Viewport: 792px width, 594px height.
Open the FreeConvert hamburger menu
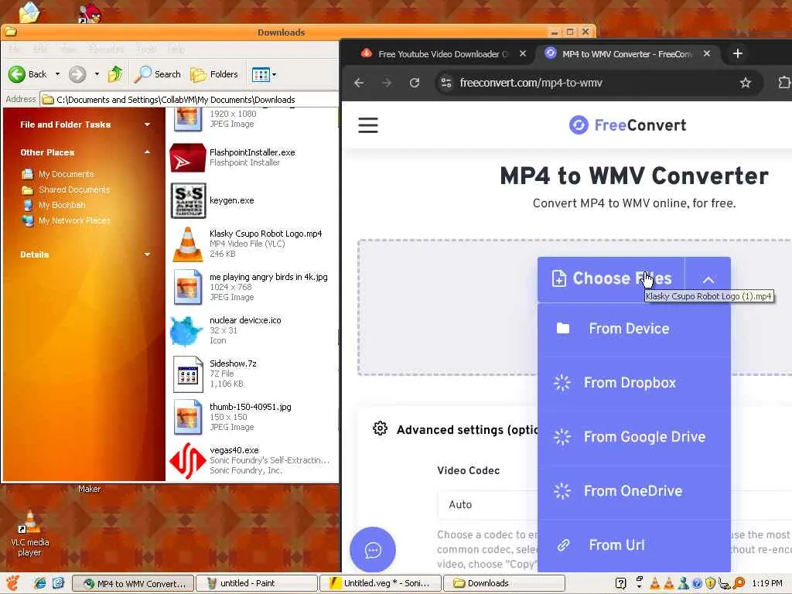coord(368,125)
